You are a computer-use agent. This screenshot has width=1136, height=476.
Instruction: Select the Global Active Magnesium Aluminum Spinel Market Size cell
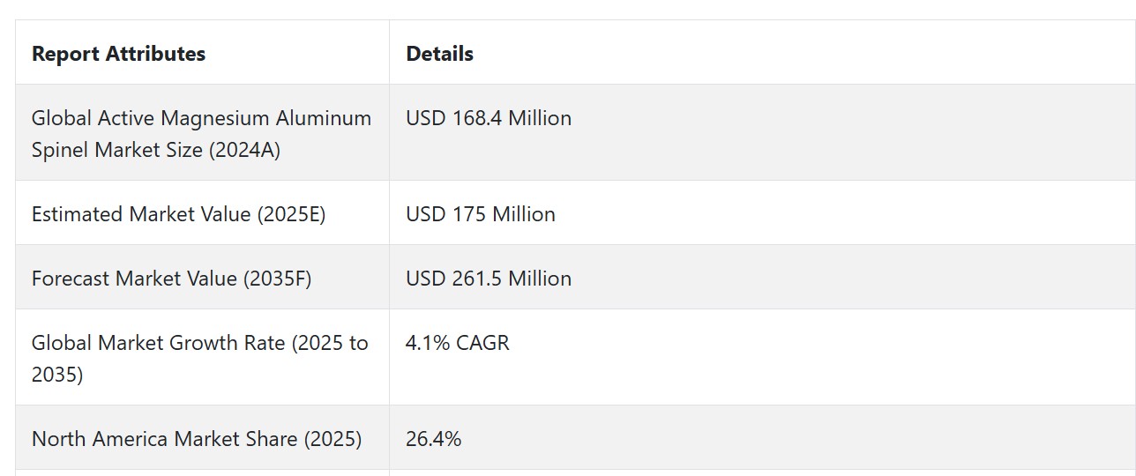click(202, 133)
